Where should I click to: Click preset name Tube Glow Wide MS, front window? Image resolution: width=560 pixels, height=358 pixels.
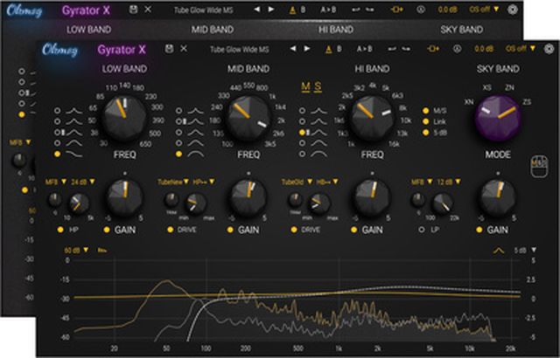point(239,49)
